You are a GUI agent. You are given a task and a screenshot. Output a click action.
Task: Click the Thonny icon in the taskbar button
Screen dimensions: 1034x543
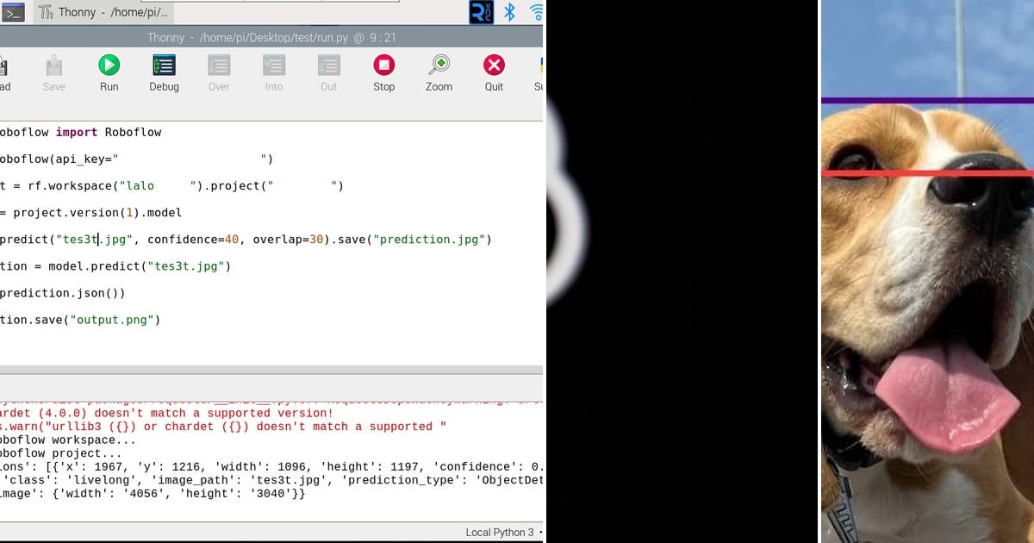46,12
